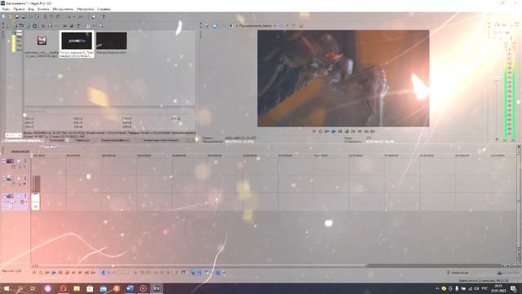Expand the Undo history dropdown arrow

74,16
